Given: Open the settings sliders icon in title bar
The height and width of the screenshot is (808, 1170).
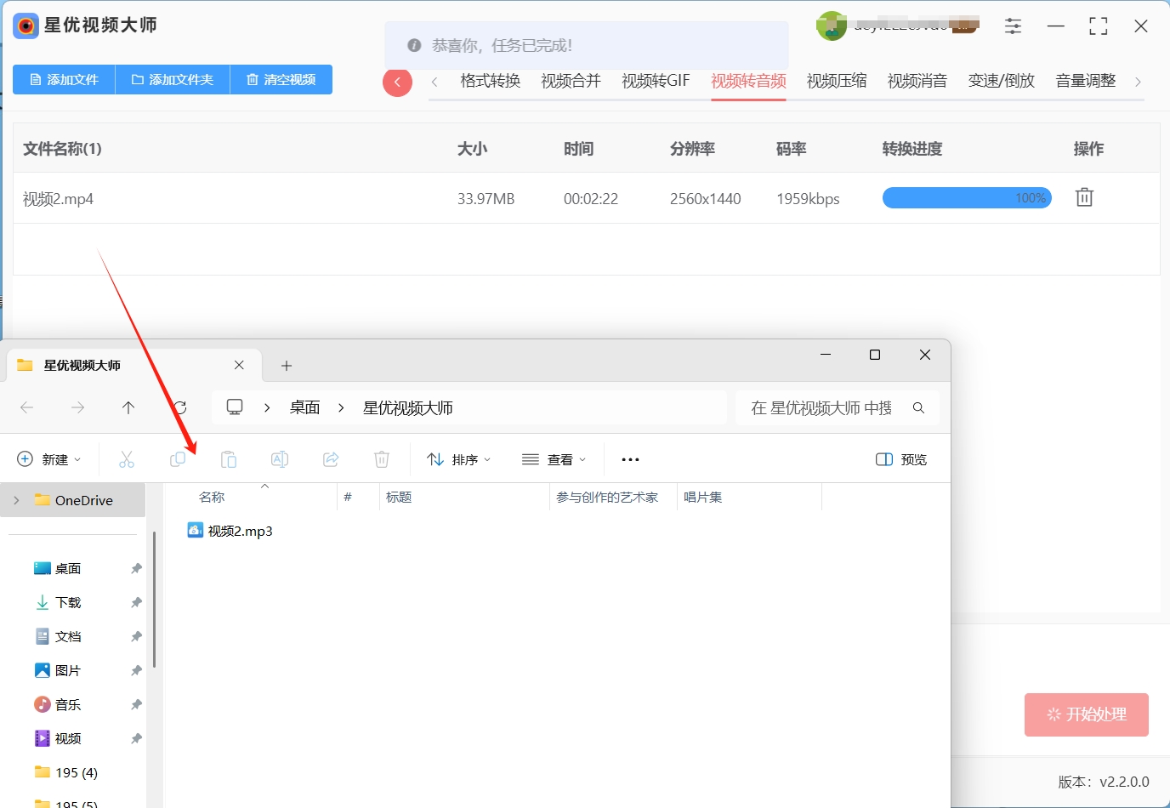Looking at the screenshot, I should 1013,26.
